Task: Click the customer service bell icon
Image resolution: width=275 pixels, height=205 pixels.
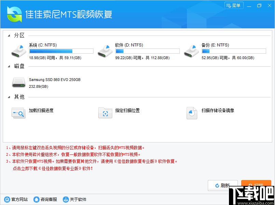Action: [x=36, y=200]
